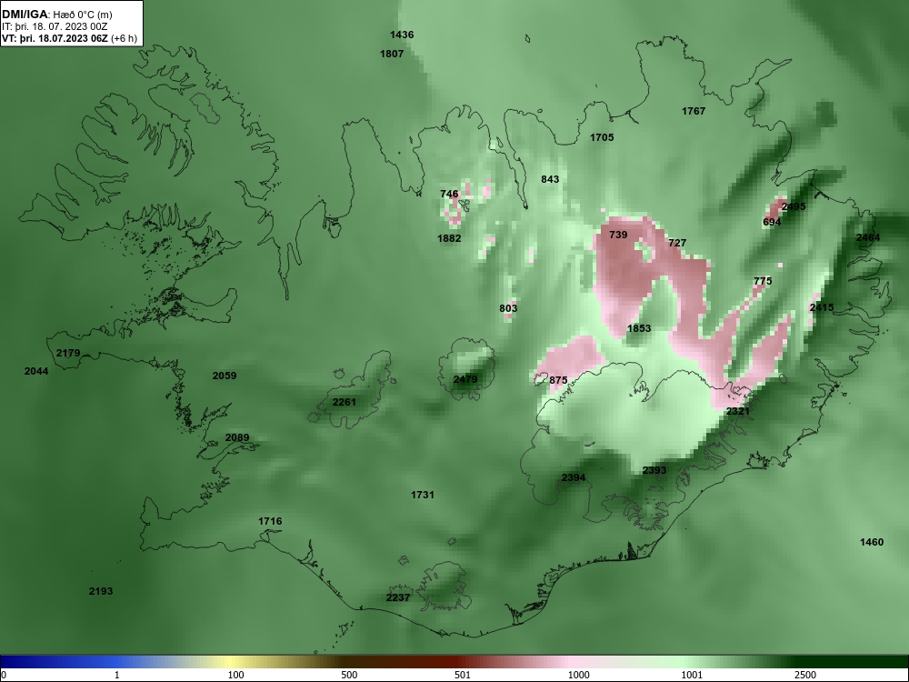Click the 2464 label near the east coast

pyautogui.click(x=868, y=237)
